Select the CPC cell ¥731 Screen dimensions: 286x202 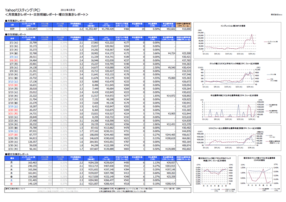122,131
